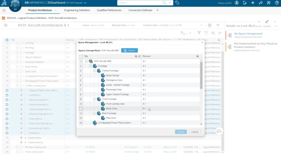This screenshot has width=281, height=155.
Task: Tick the Nose Cone row checkbox
Action: point(80,108)
